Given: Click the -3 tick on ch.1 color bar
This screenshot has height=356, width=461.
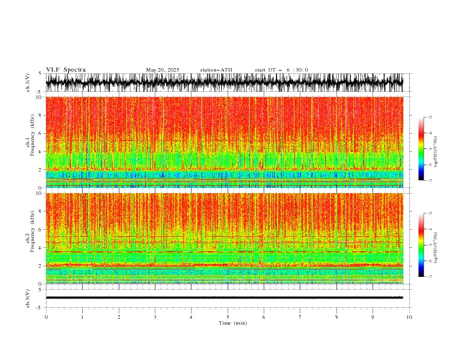Looking at the screenshot, I should (429, 117).
